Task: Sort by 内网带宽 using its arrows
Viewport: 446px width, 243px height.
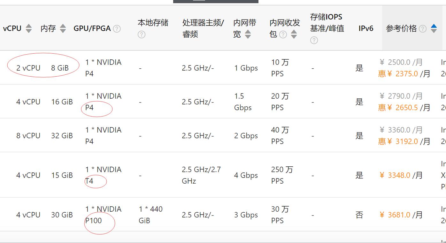Action: pos(248,34)
